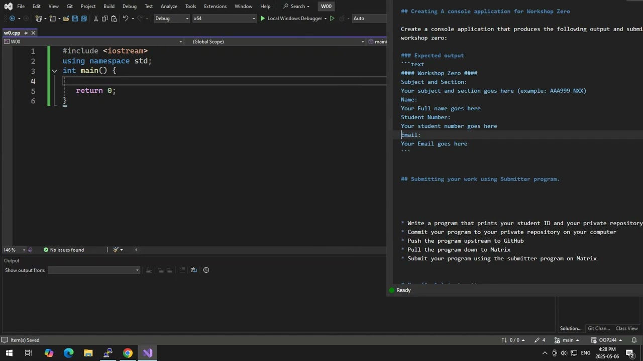
Task: Click the Paste clipboard icon
Action: pyautogui.click(x=114, y=19)
